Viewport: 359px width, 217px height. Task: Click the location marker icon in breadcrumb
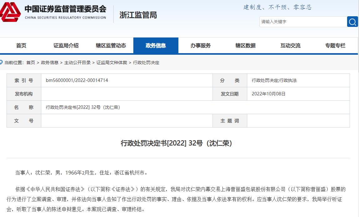click(x=2, y=63)
